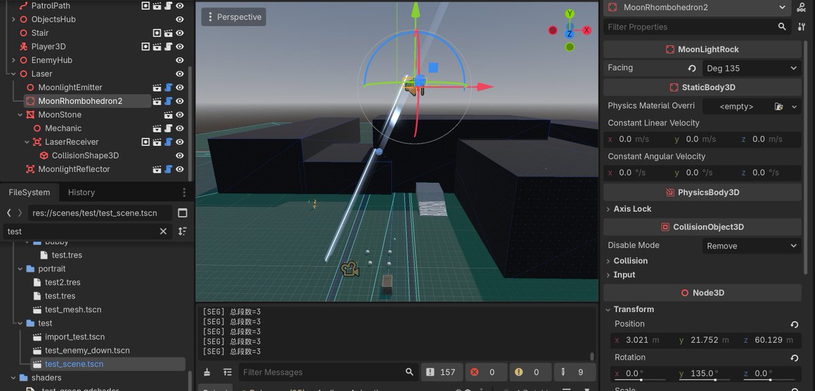Toggle FileSystem split mode icon
The image size is (815, 391).
182,212
